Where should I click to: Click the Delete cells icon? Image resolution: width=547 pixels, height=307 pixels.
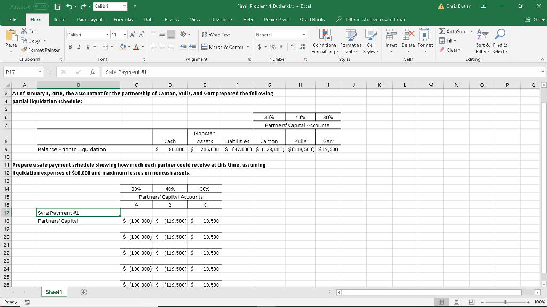[x=408, y=35]
